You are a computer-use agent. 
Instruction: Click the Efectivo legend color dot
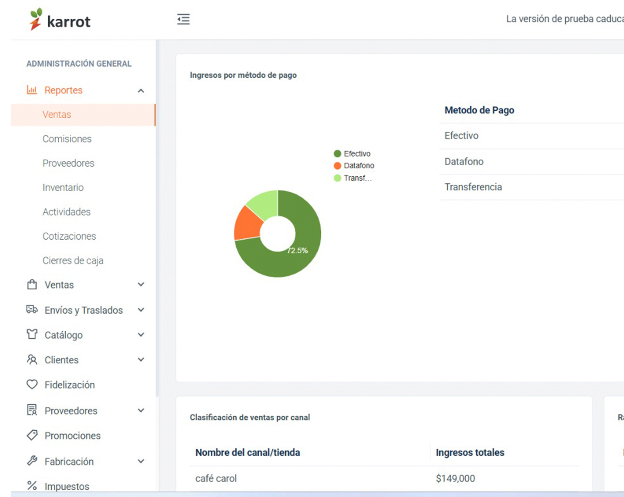337,154
